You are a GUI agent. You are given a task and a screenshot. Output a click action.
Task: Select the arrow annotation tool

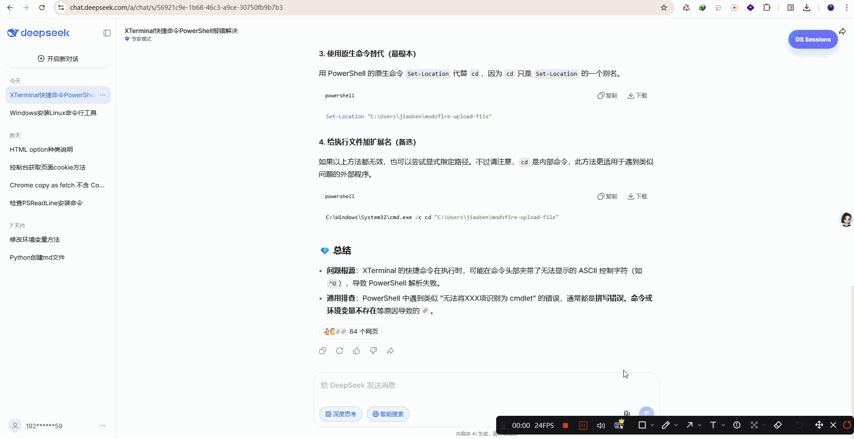click(689, 425)
